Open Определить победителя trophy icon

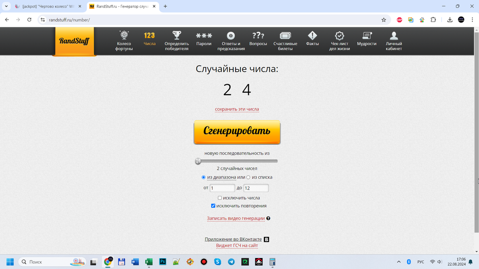pyautogui.click(x=177, y=36)
